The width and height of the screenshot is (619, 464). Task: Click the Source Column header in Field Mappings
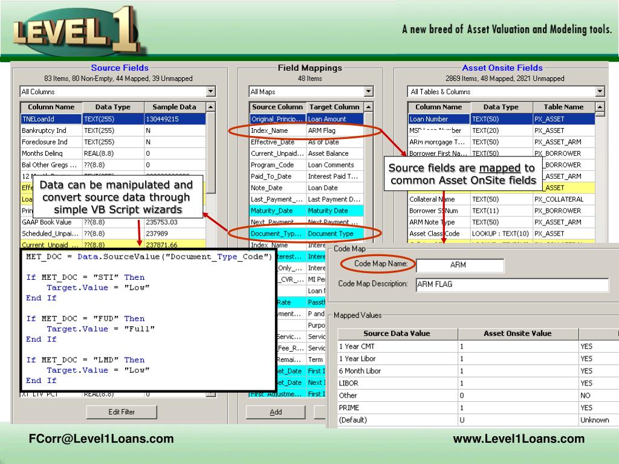277,107
